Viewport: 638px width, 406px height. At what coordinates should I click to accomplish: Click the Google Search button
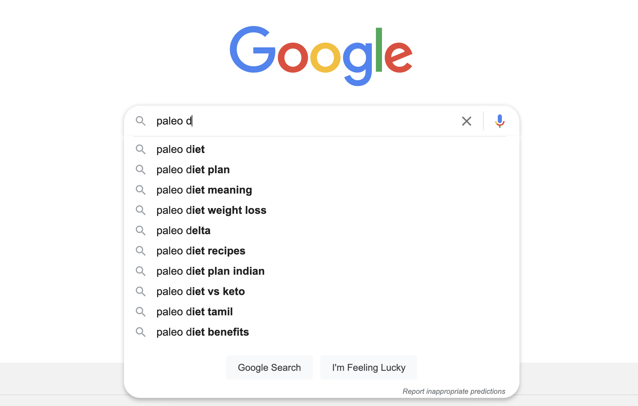(x=270, y=367)
